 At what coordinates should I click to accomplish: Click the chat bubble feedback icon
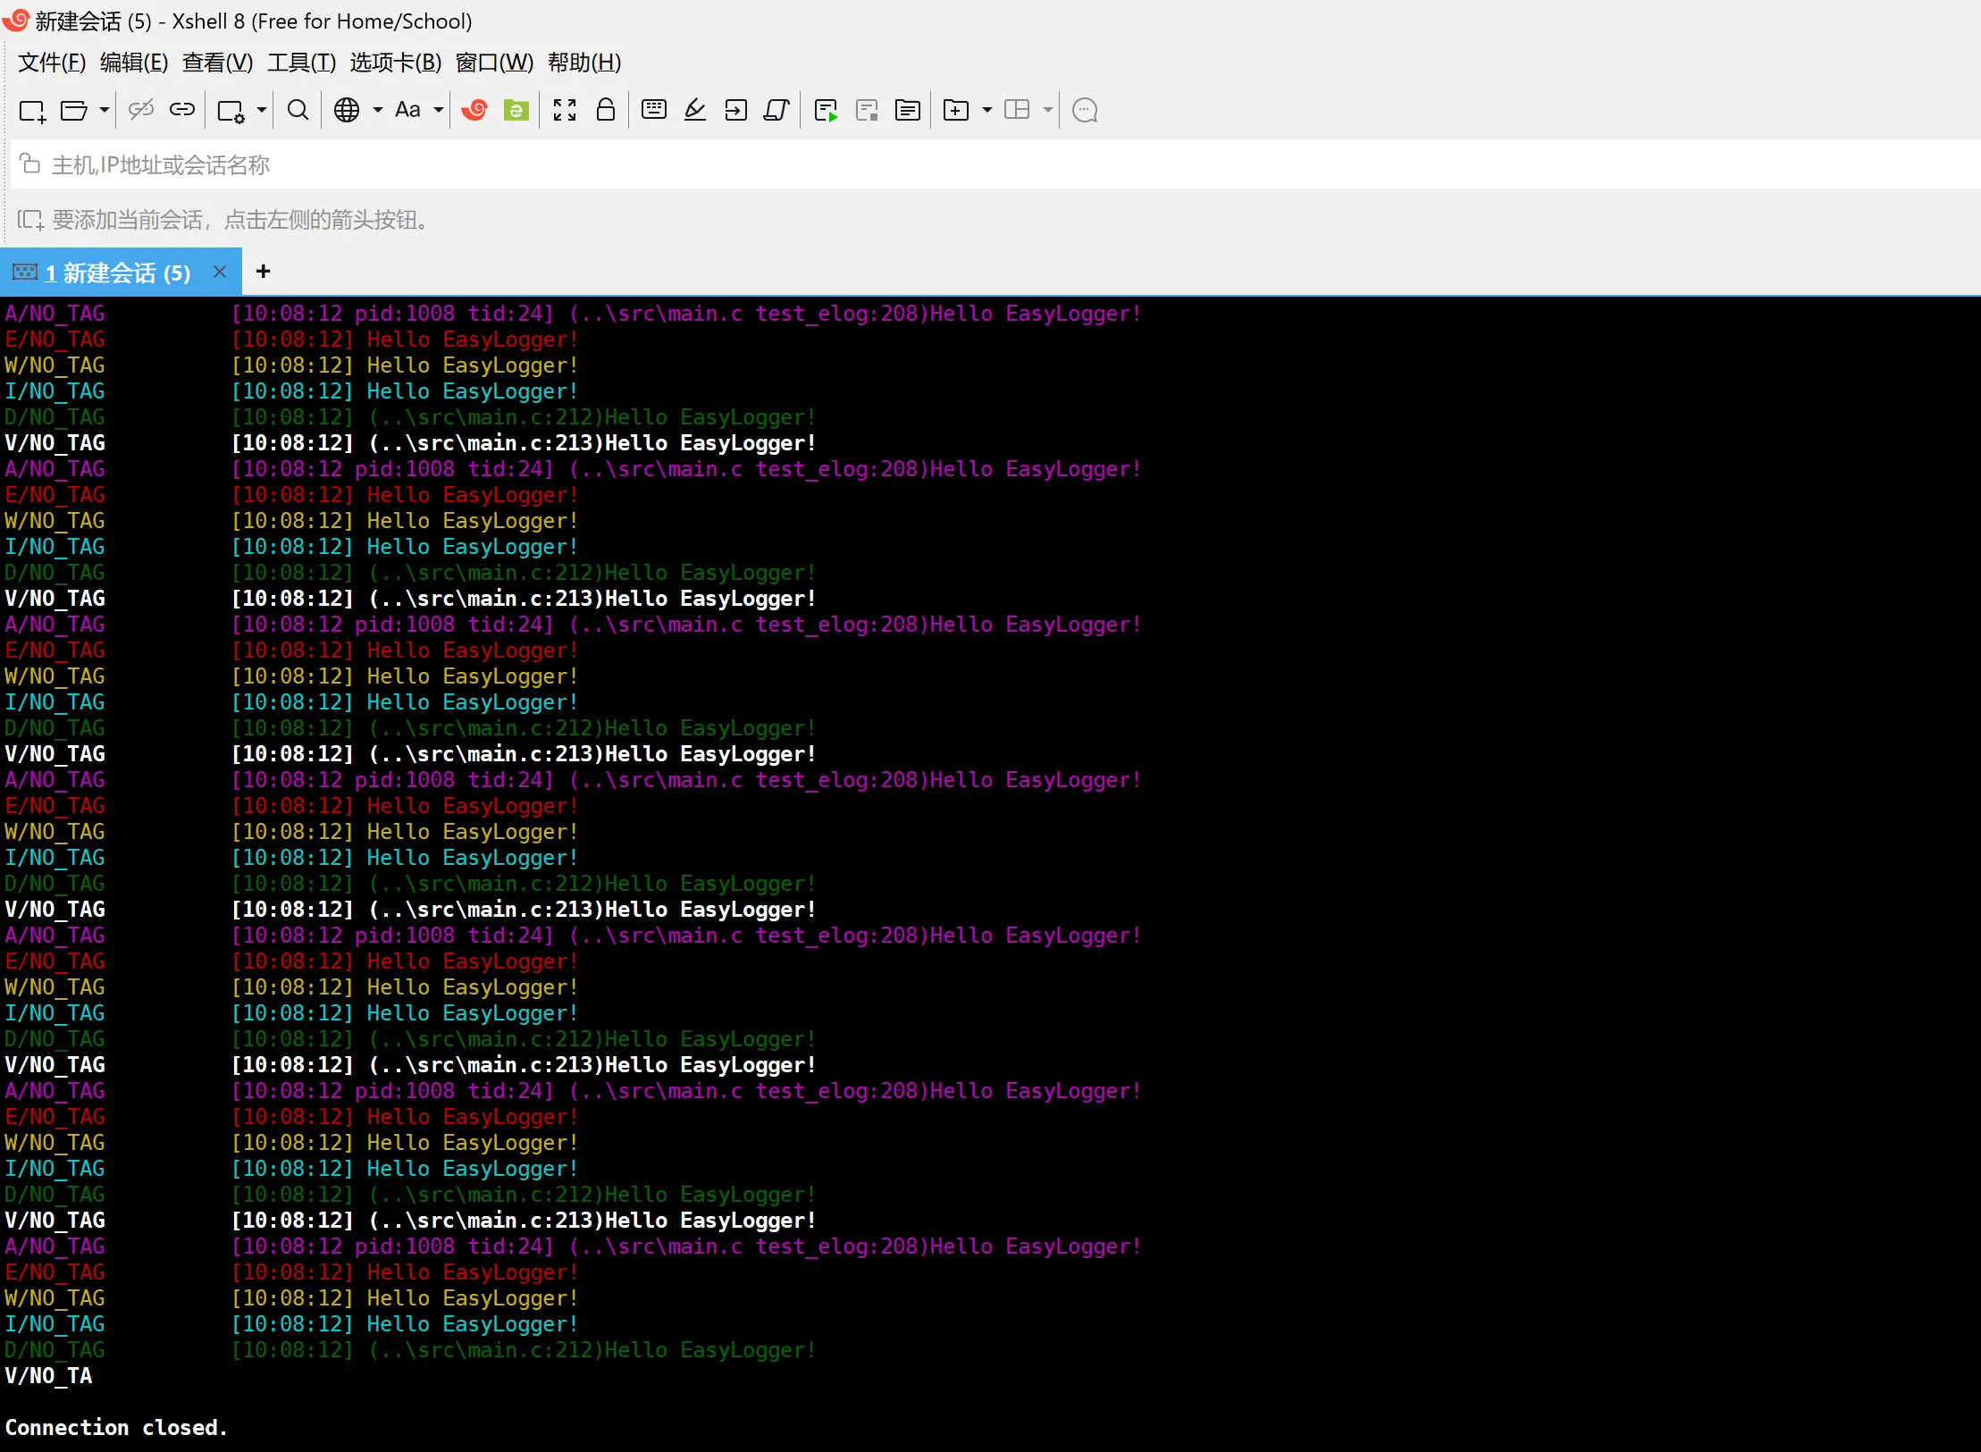[x=1085, y=111]
